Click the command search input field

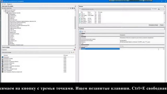tap(37, 50)
